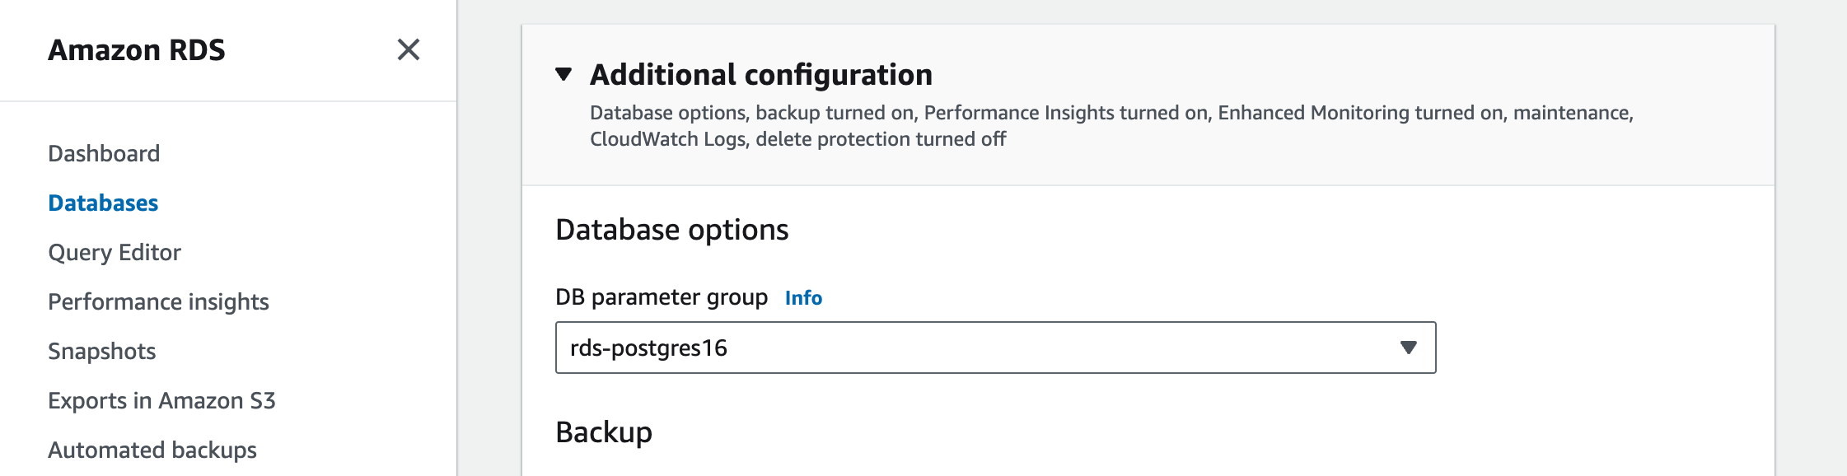Go to Dashboard in sidebar
This screenshot has height=476, width=1847.
tap(104, 153)
